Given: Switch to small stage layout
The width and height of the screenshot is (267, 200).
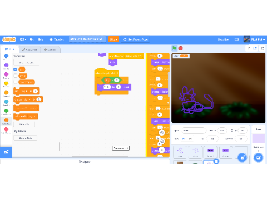Looking at the screenshot, I should coord(249,48).
